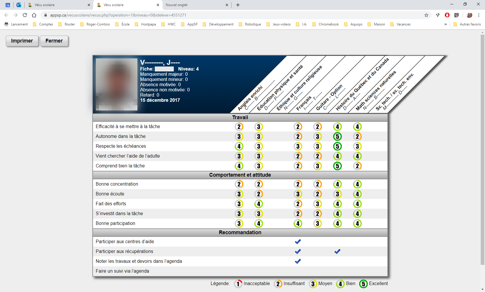Click the user profile avatar icon
485x292 pixels.
click(469, 15)
